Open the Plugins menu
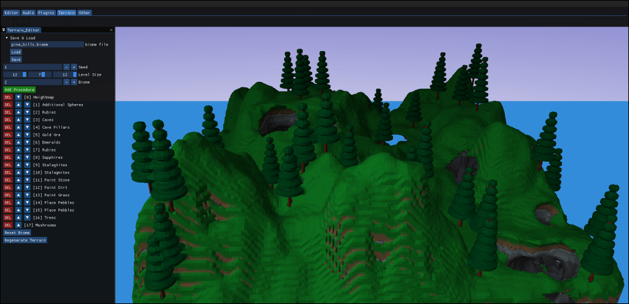629x304 pixels. [x=46, y=12]
